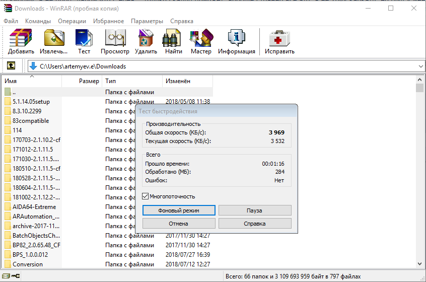This screenshot has width=426, height=282.
Task: Click the Удалить toolbar icon
Action: [146, 37]
